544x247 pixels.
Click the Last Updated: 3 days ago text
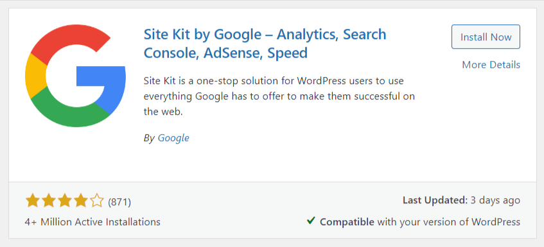tap(461, 200)
